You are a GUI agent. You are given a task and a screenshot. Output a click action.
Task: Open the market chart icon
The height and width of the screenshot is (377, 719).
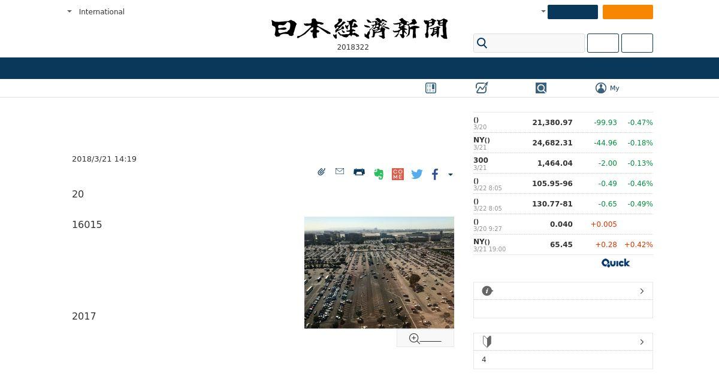482,88
